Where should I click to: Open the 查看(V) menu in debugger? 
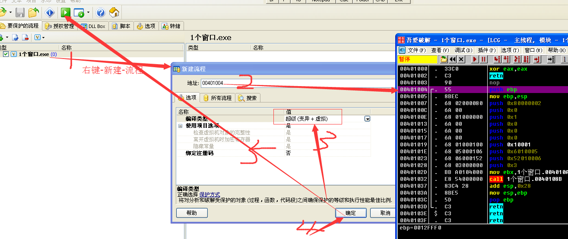click(440, 50)
